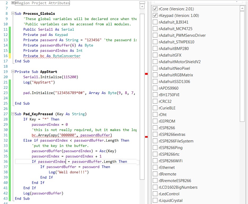Check the rLedControl library box
The image size is (248, 204).
pyautogui.click(x=155, y=194)
